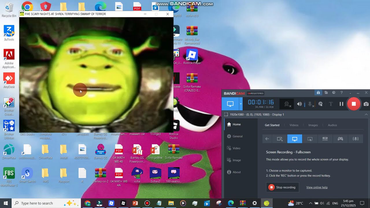Switch to the Audios tab
This screenshot has height=208, width=370.
[x=332, y=125]
